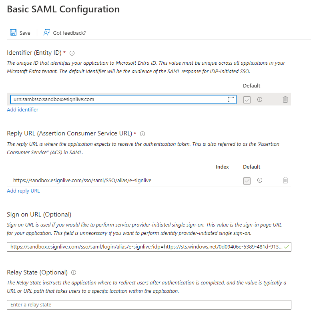Image resolution: width=311 pixels, height=320 pixels.
Task: Click info icon beside reply URL Default checkbox
Action: coord(260,181)
